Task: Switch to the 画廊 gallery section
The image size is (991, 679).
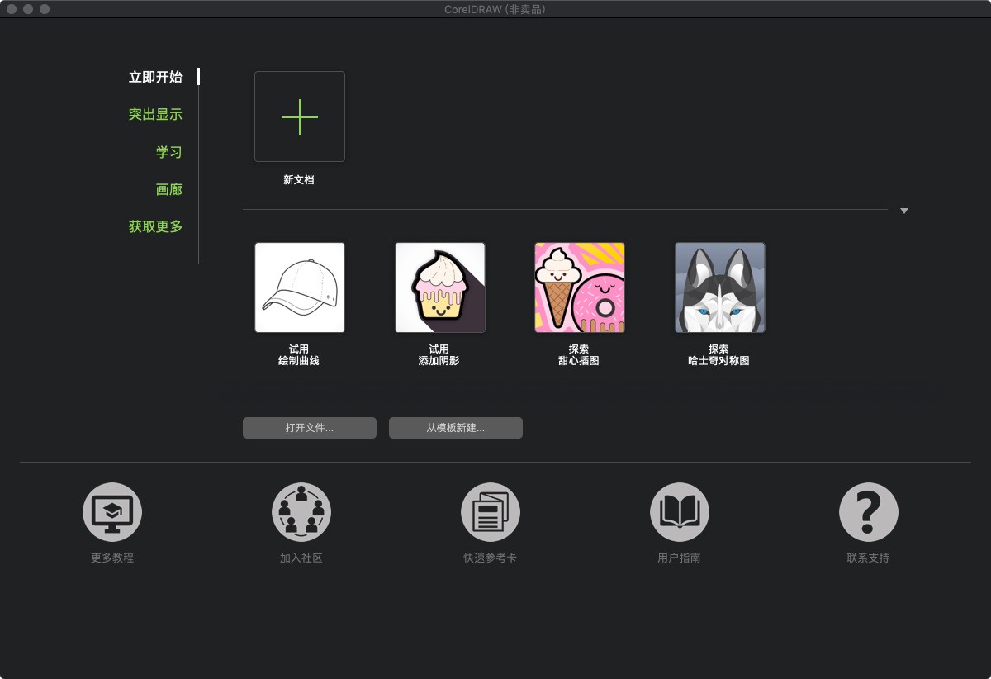Action: (x=168, y=189)
